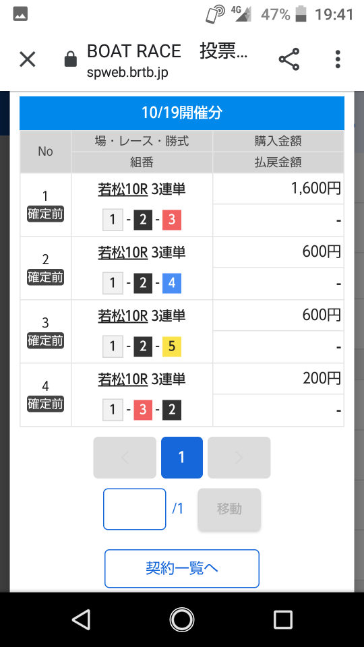Screen dimensions: 364x647
Task: Open the three-dot overflow menu
Action: point(338,59)
